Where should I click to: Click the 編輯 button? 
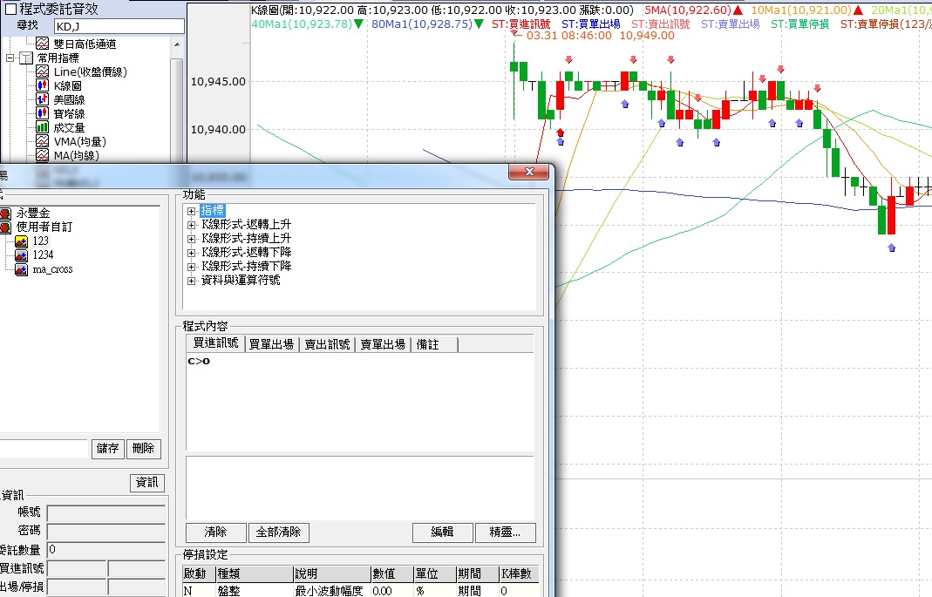[442, 533]
